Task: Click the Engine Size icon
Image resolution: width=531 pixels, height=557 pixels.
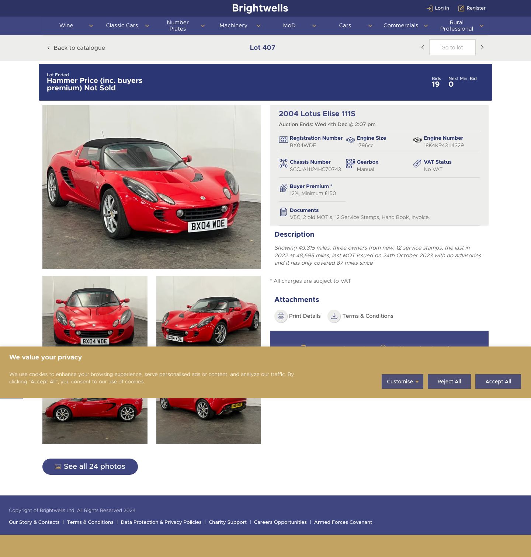Action: coord(350,140)
